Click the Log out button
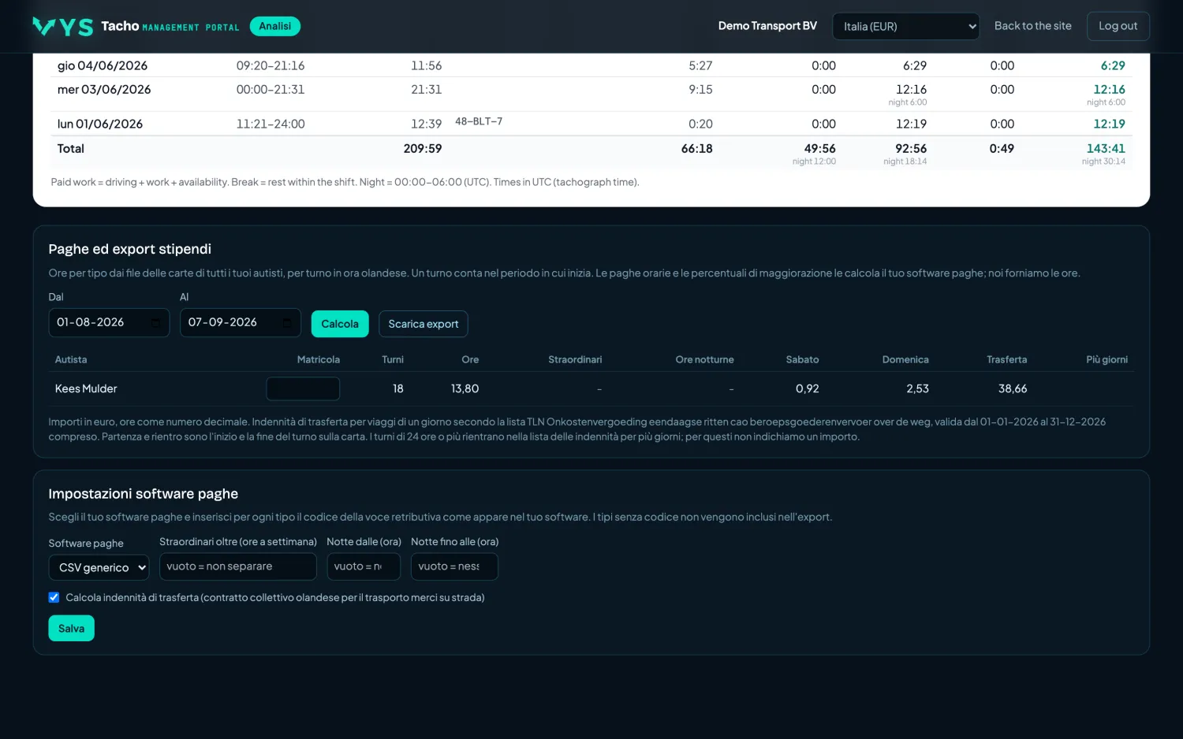1183x739 pixels. point(1118,26)
